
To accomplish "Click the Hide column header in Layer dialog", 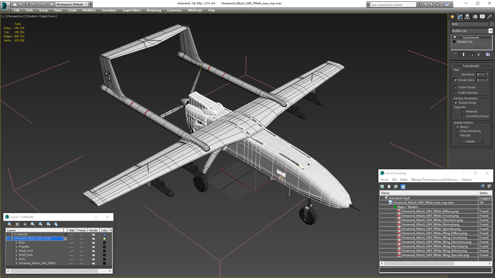I will click(x=71, y=230).
